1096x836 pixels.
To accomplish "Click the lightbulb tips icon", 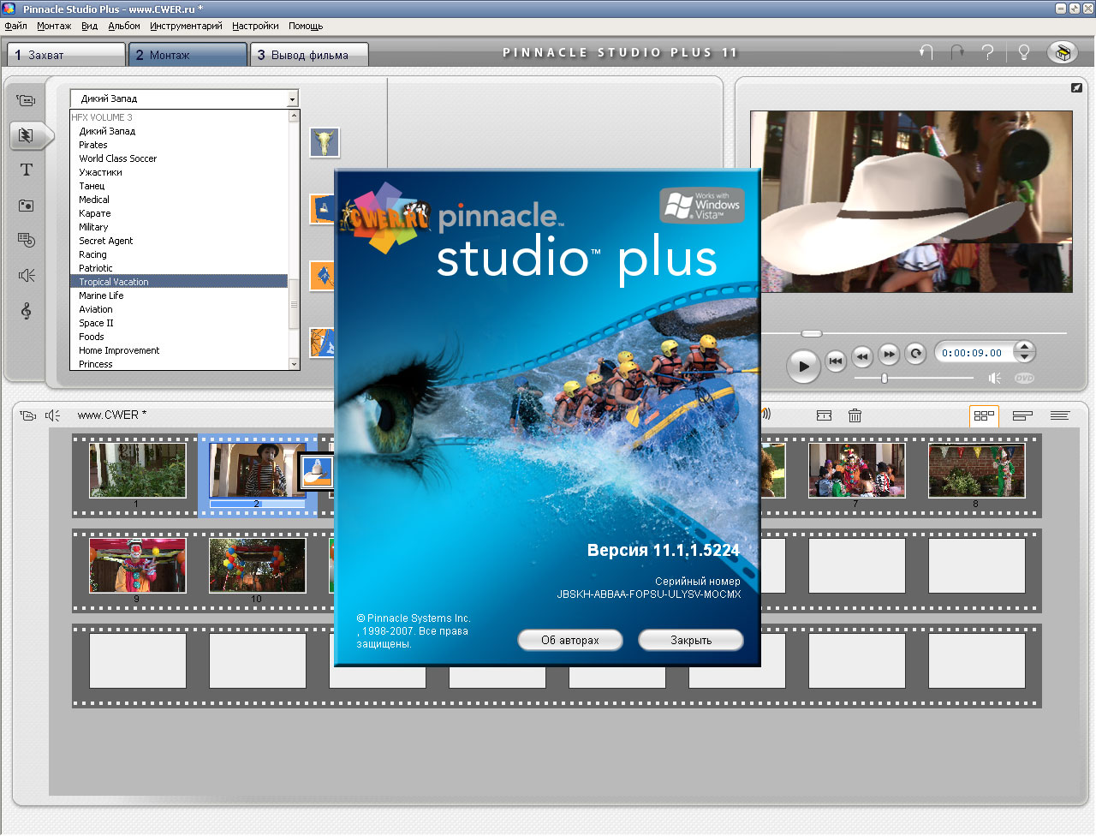I will coord(1023,52).
